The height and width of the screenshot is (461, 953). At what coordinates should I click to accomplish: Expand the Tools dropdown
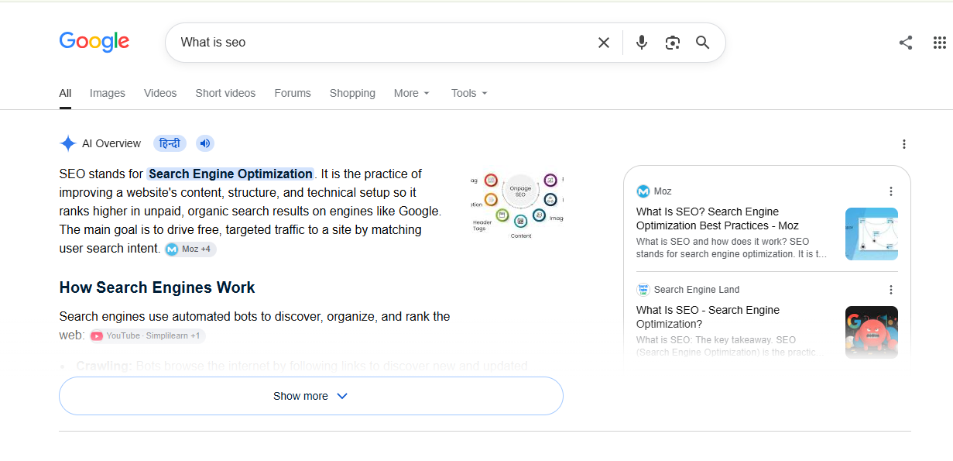pos(469,93)
